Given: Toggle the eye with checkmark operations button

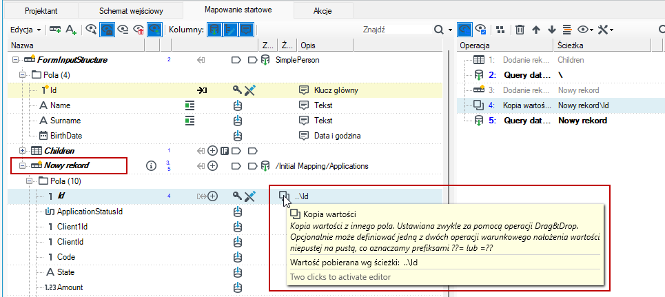Looking at the screenshot, I should [x=480, y=30].
